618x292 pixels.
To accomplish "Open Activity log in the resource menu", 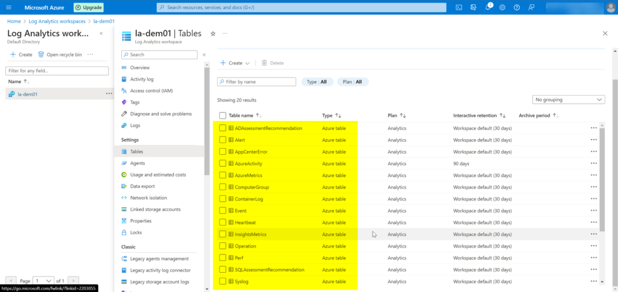I will (142, 79).
